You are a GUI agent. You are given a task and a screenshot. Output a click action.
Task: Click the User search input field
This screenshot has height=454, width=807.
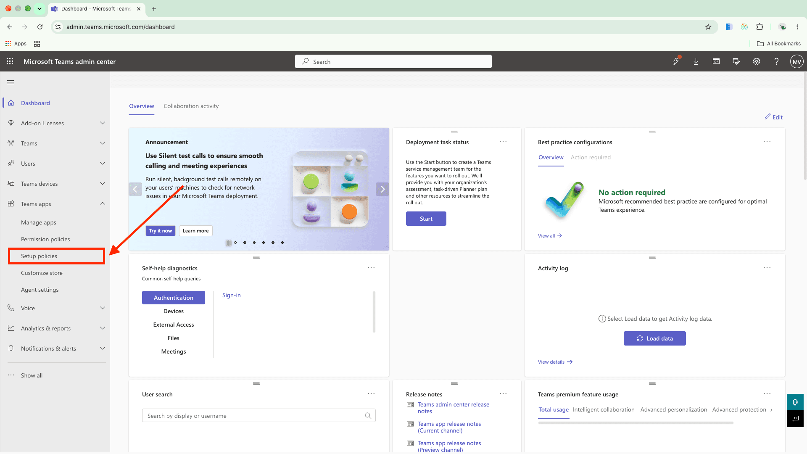tap(258, 416)
